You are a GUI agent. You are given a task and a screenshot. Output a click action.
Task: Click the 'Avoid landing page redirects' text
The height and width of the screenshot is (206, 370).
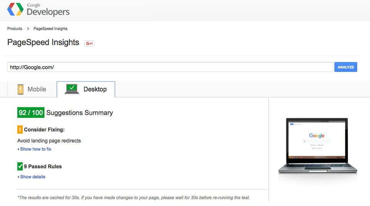[49, 141]
